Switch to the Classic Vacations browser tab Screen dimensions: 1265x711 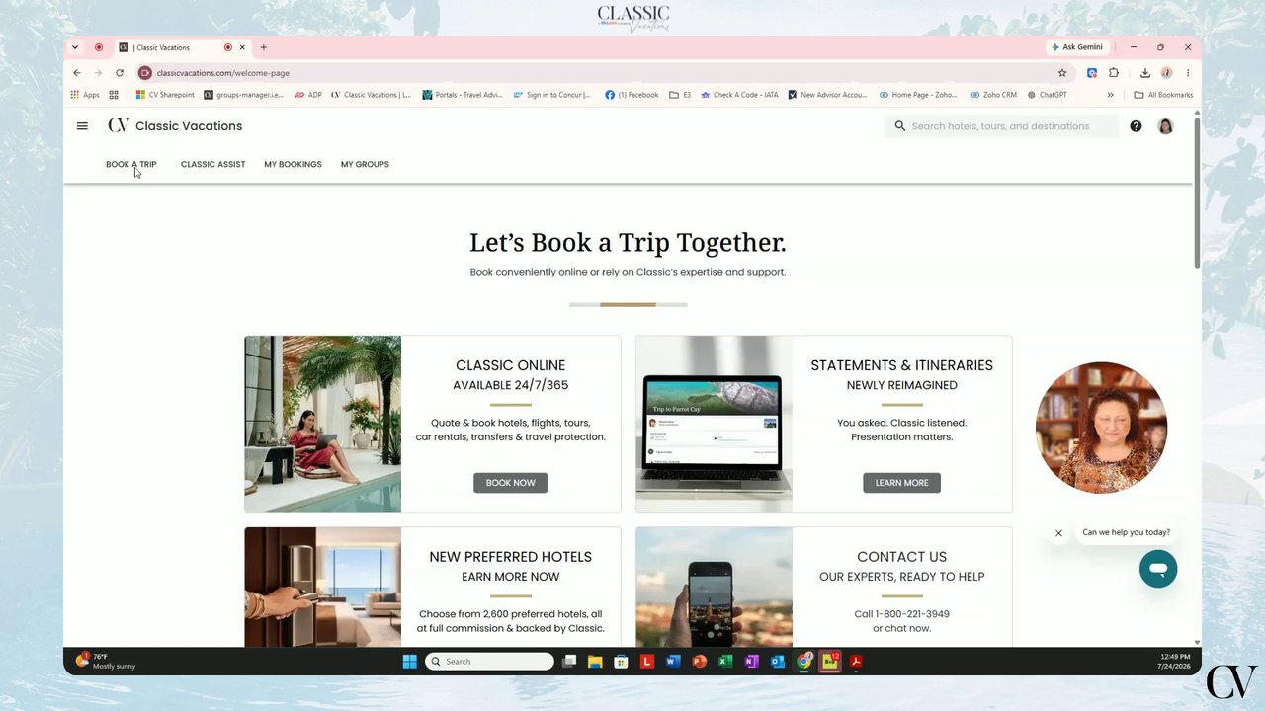pyautogui.click(x=183, y=47)
